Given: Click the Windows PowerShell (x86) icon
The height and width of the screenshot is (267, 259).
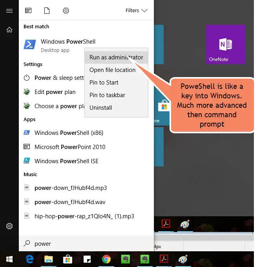Looking at the screenshot, I should click(x=27, y=133).
